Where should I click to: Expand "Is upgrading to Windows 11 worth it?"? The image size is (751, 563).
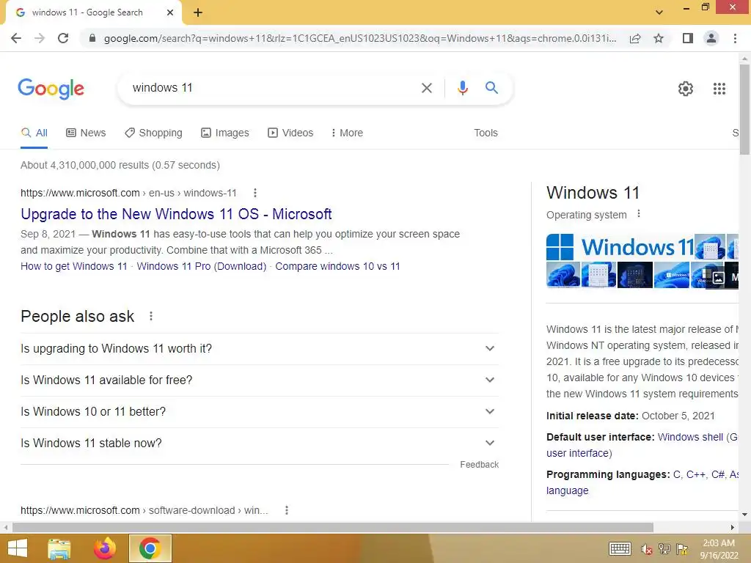point(259,348)
